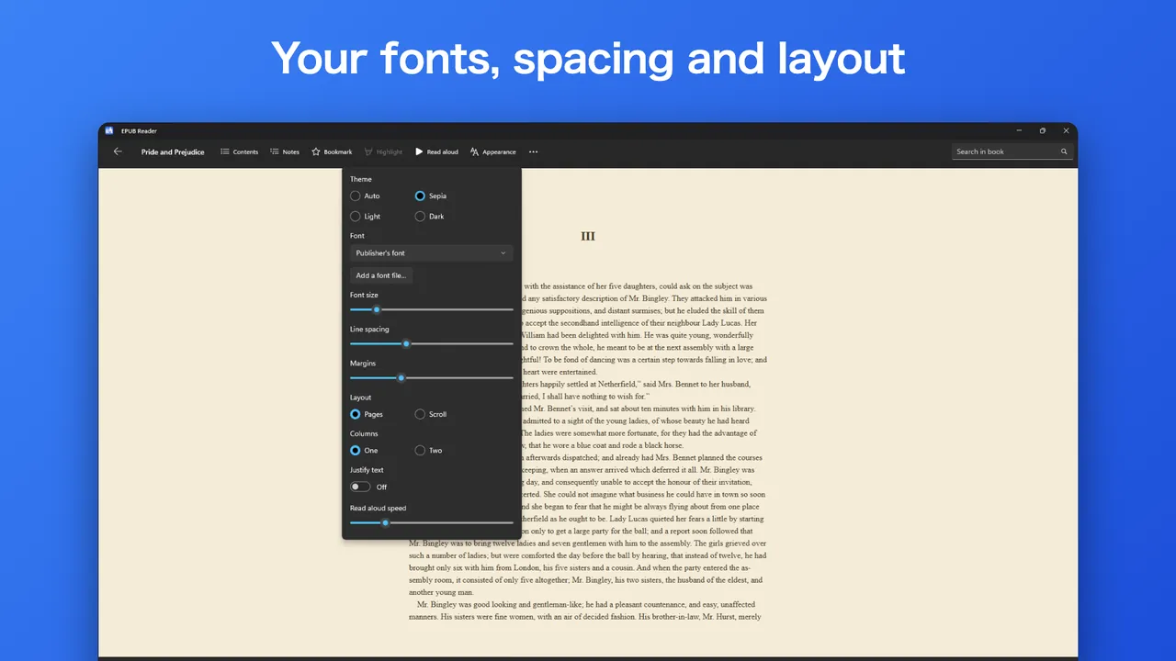
Task: Click the EPUB Reader app icon
Action: point(109,130)
